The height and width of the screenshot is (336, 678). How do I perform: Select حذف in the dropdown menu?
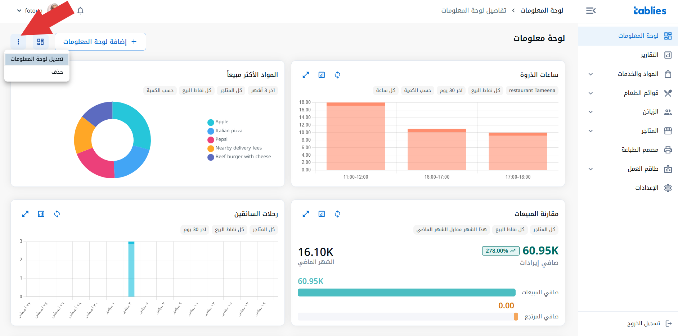click(37, 72)
